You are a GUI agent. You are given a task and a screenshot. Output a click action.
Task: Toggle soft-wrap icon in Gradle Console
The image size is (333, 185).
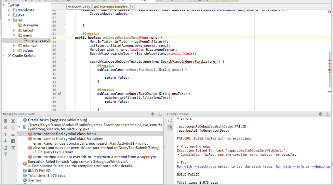pyautogui.click(x=169, y=121)
